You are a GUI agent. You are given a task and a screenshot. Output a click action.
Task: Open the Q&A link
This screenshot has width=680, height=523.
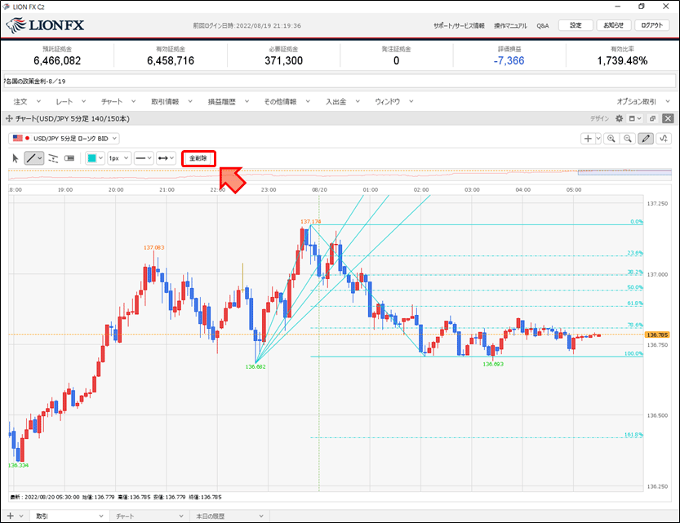543,25
